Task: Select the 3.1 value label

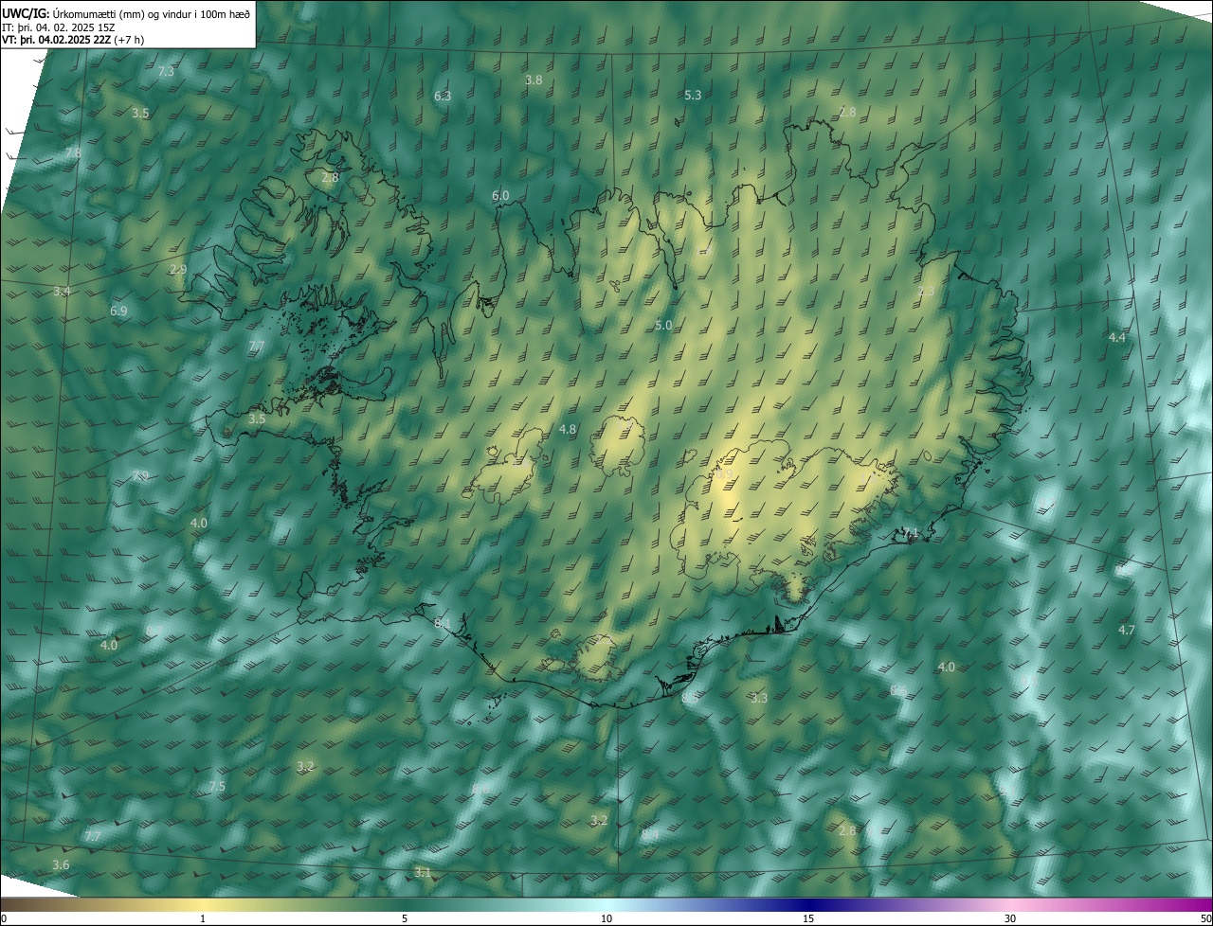Action: (423, 872)
